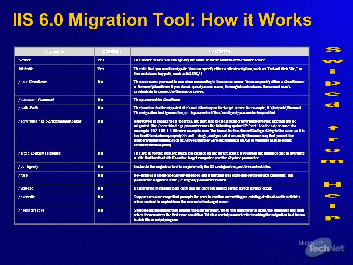The width and height of the screenshot is (353, 265).
Task: Click the description 'Instructs the migration tool to migrate only'
Action: pyautogui.click(x=202, y=166)
